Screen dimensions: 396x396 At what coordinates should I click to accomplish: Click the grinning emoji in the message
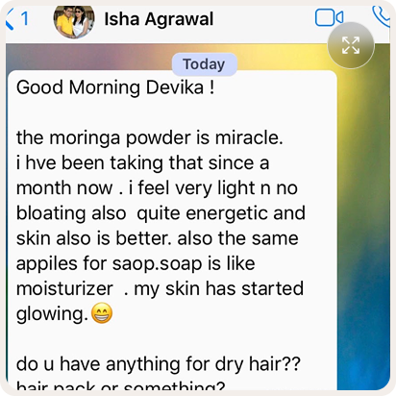pyautogui.click(x=102, y=313)
